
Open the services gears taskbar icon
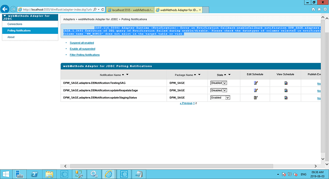94,174
